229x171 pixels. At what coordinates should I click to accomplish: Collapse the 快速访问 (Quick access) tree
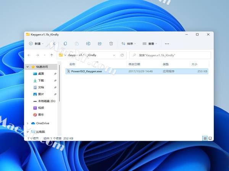point(27,67)
